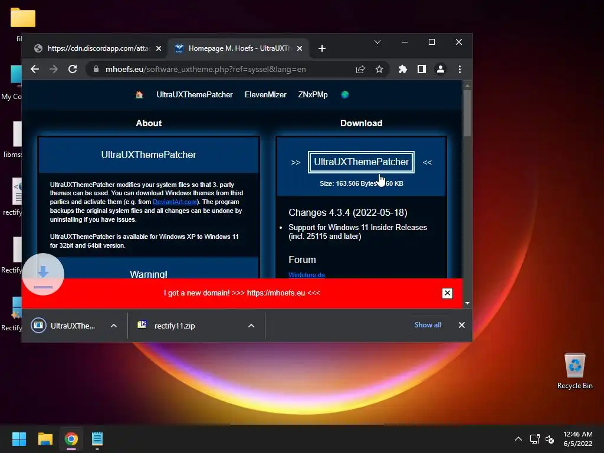Click the scrollbar up arrow

[x=467, y=86]
